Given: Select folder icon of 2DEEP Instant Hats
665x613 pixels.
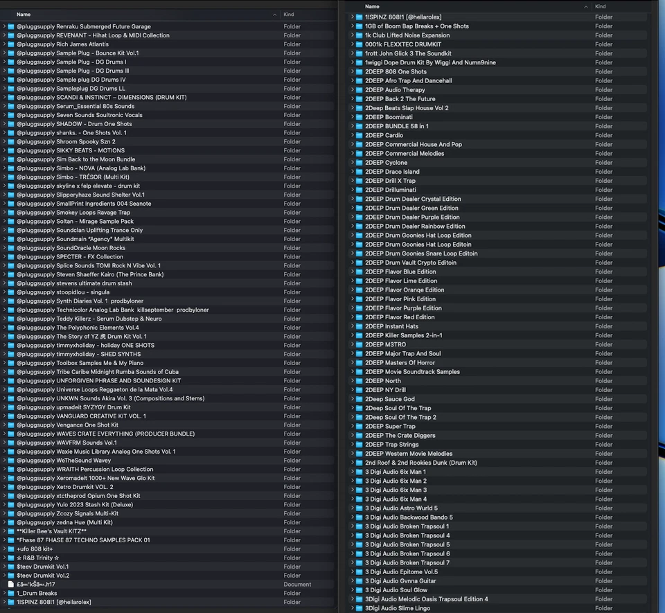Looking at the screenshot, I should pyautogui.click(x=360, y=326).
